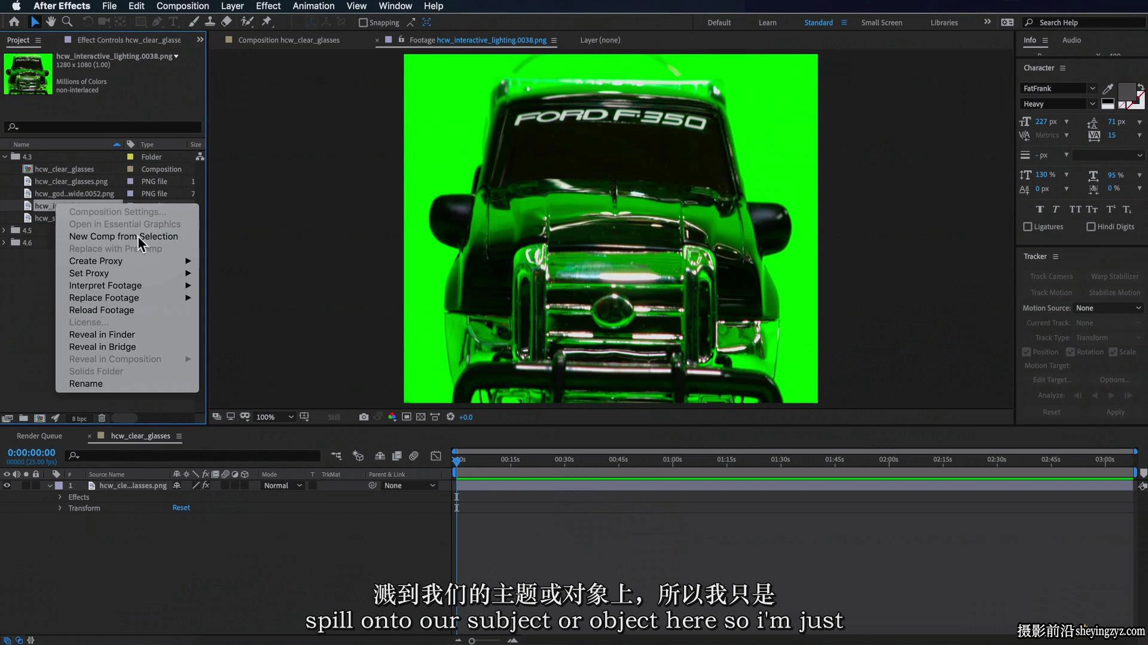Click the Graph Editor icon in timeline
1148x645 pixels.
(x=436, y=456)
